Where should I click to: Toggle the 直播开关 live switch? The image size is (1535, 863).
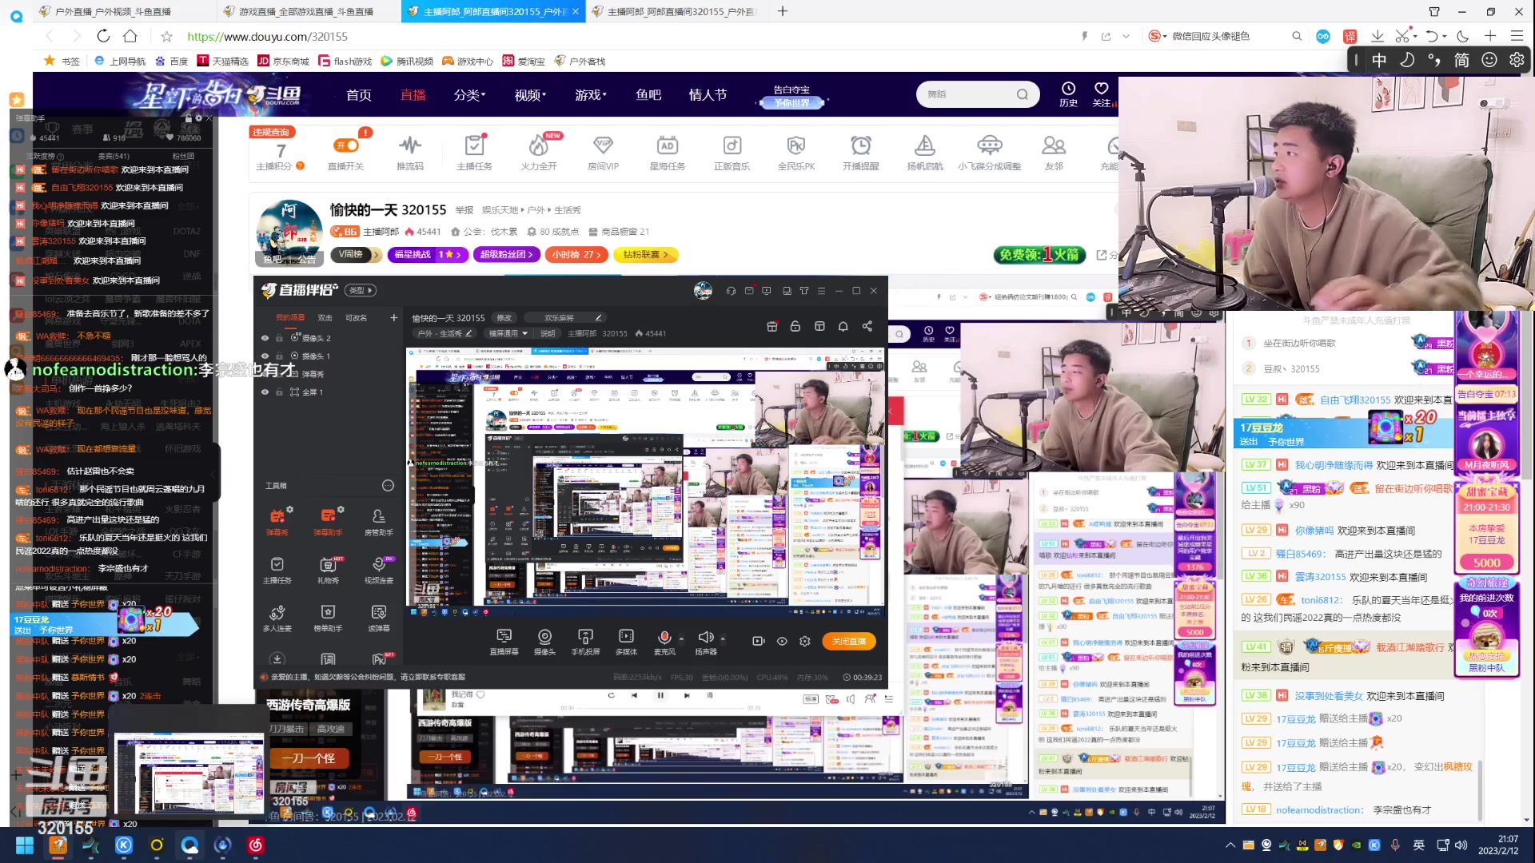(346, 145)
